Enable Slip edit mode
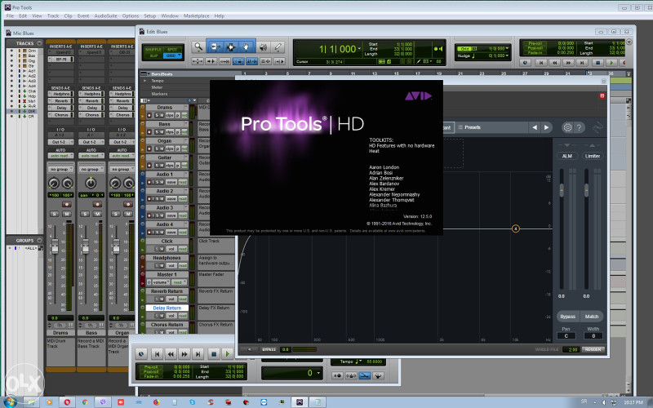Viewport: 653px width, 408px height. click(153, 55)
